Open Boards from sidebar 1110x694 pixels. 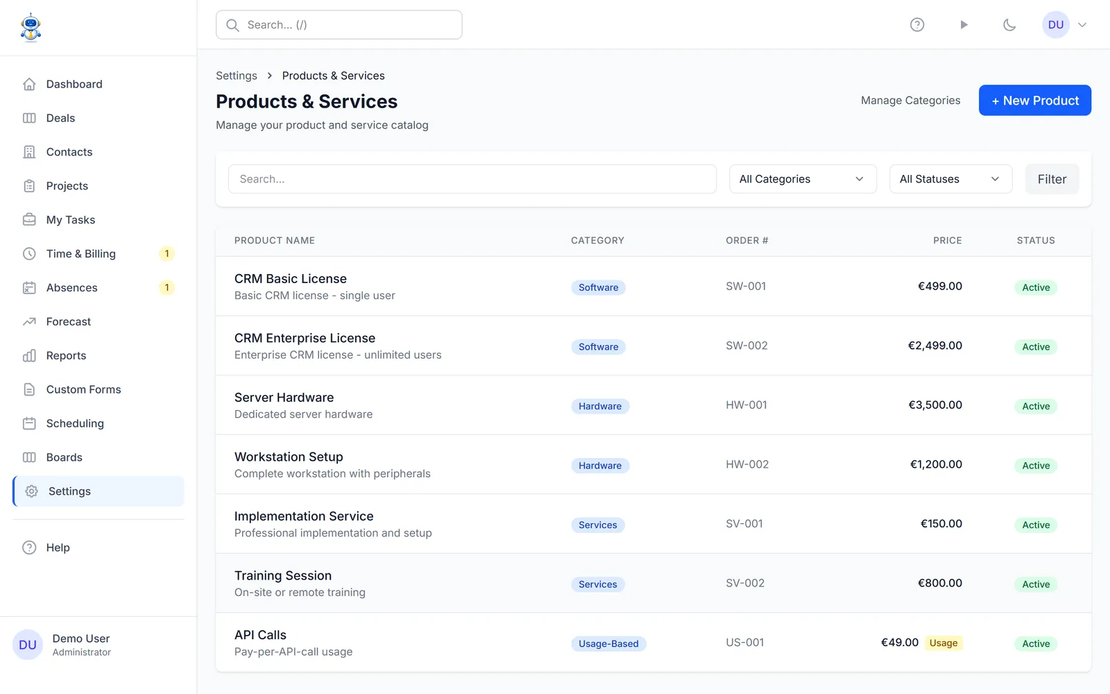pyautogui.click(x=99, y=457)
